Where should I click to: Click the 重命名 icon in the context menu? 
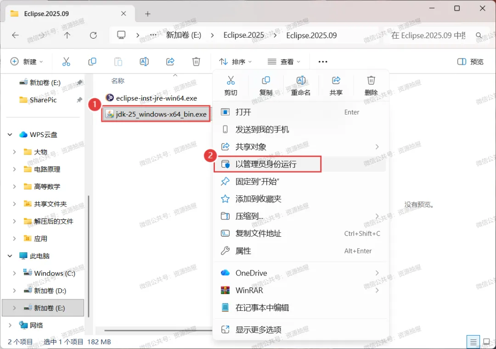[301, 80]
